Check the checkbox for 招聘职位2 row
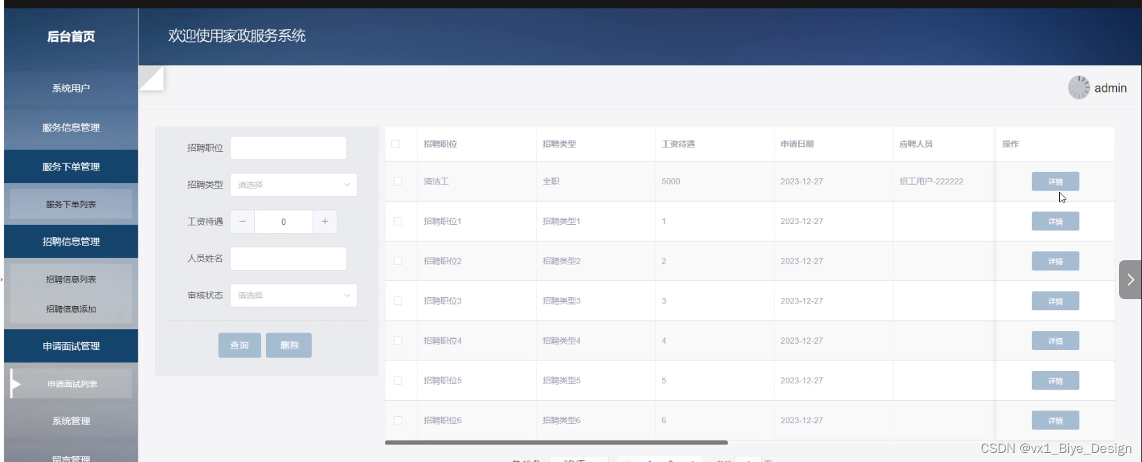This screenshot has height=462, width=1142. pyautogui.click(x=398, y=261)
